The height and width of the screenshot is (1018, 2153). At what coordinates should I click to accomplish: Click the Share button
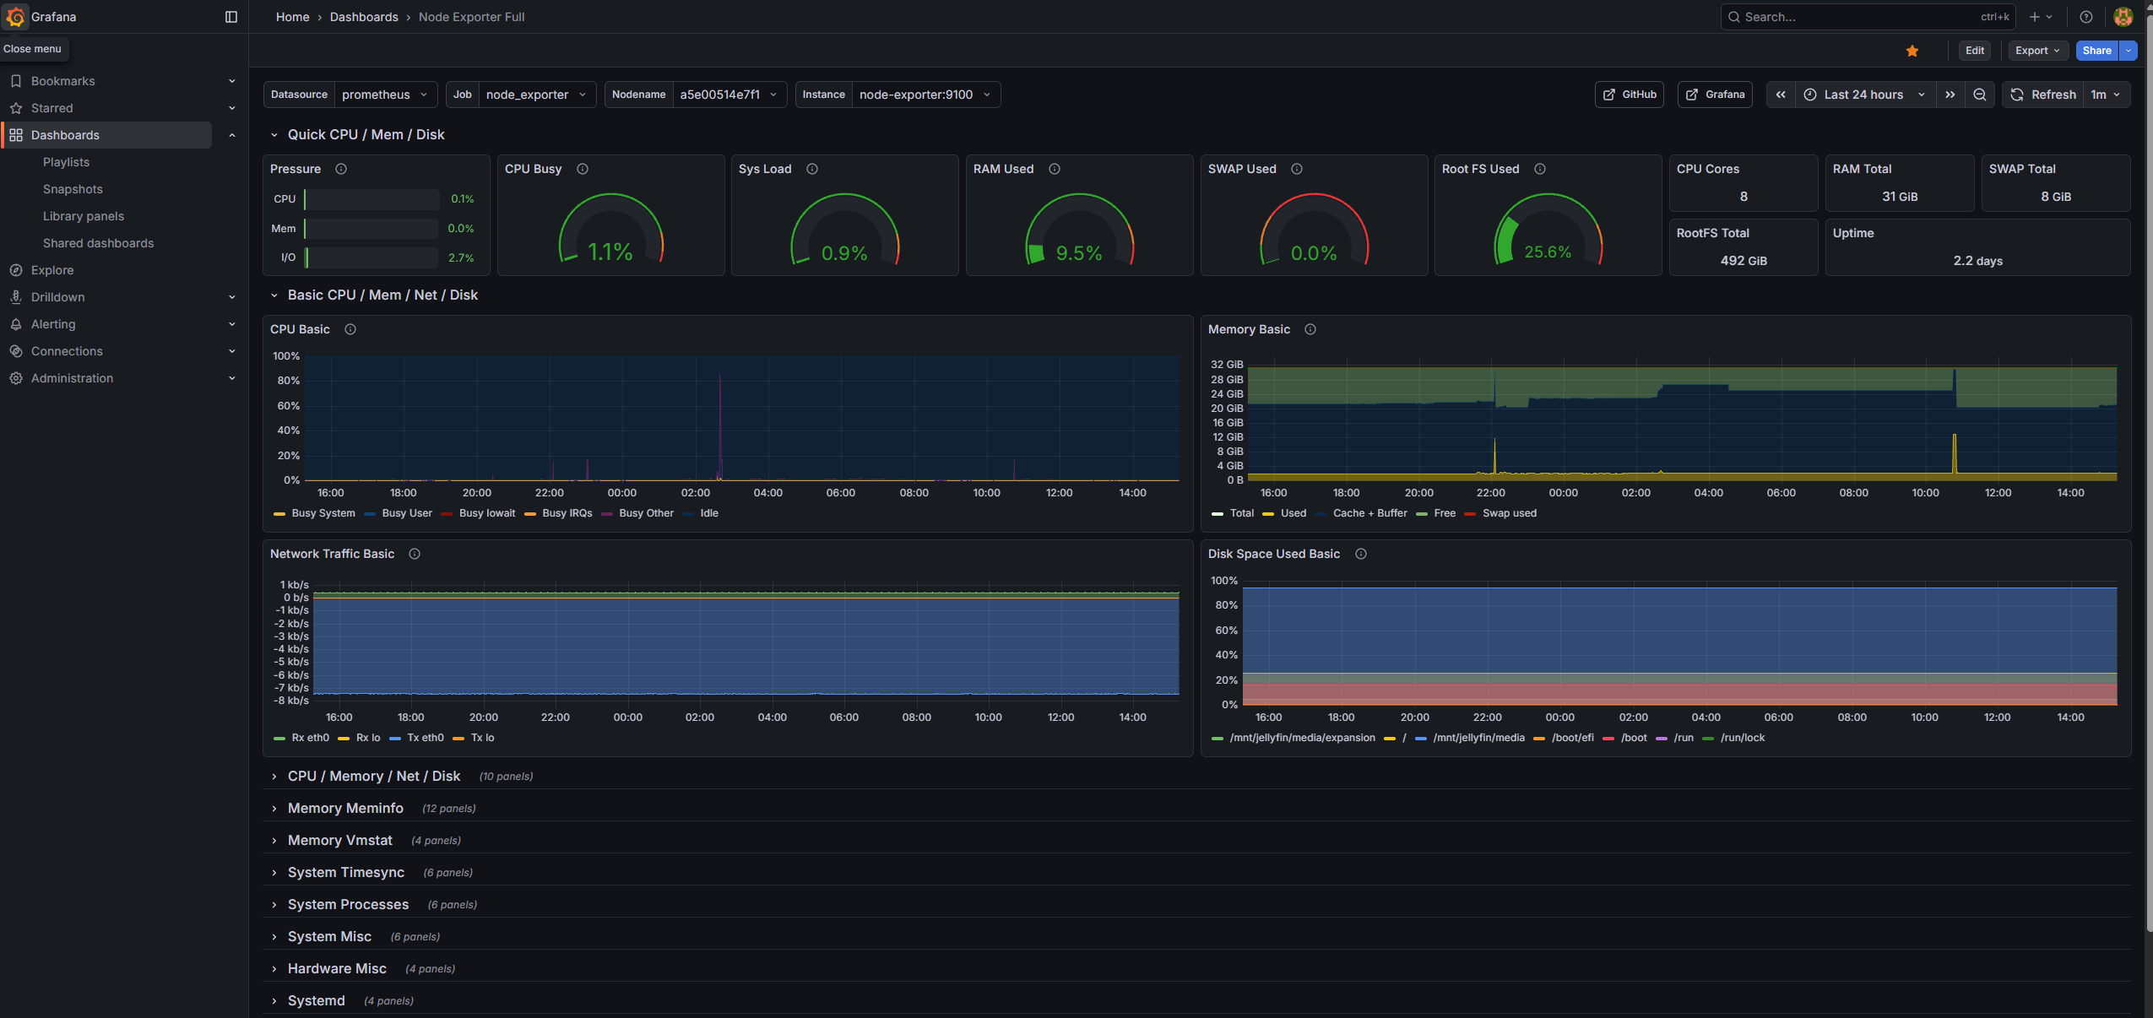click(2097, 51)
